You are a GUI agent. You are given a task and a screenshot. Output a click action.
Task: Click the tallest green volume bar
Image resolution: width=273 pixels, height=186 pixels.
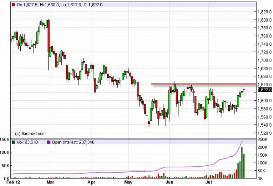point(242,163)
